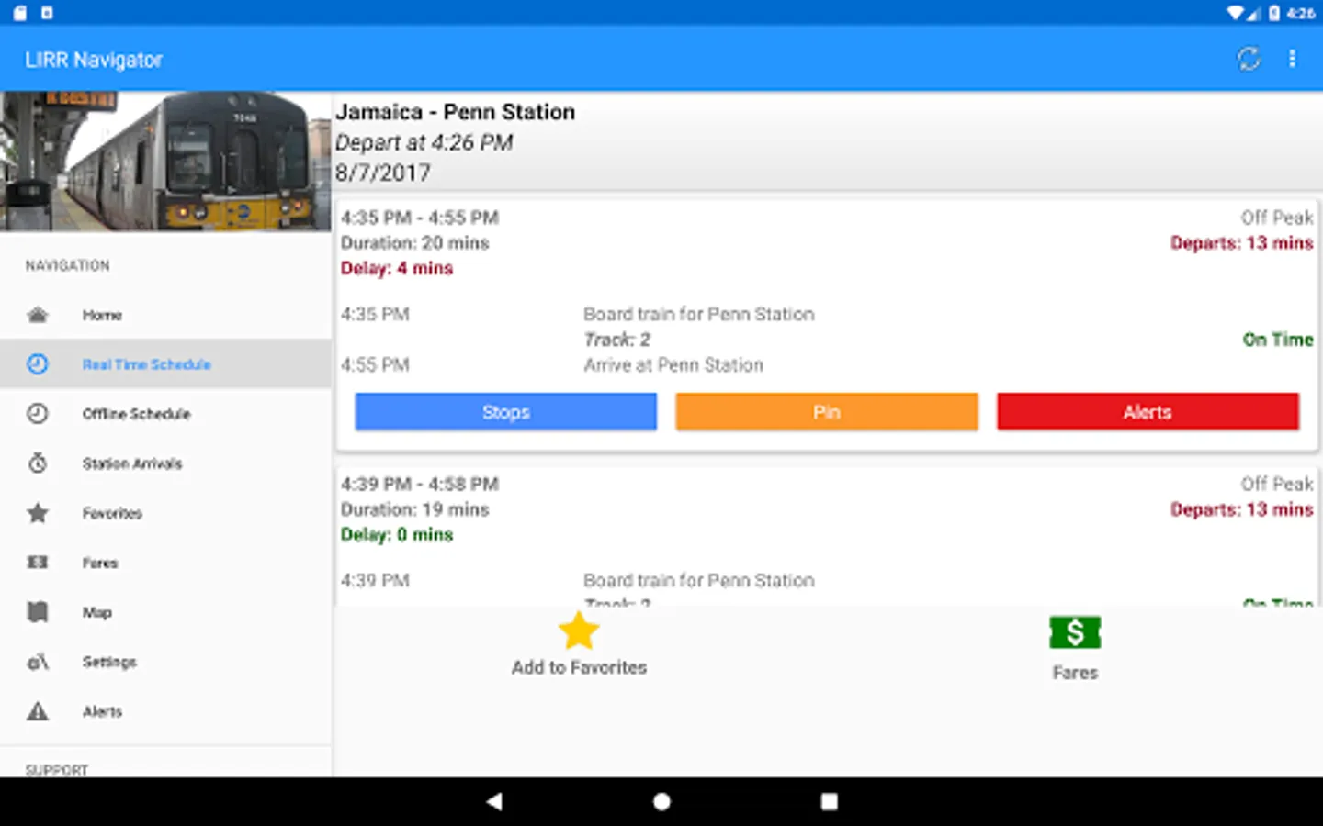
Task: Open Offline Schedule from the drawer
Action: click(x=165, y=414)
